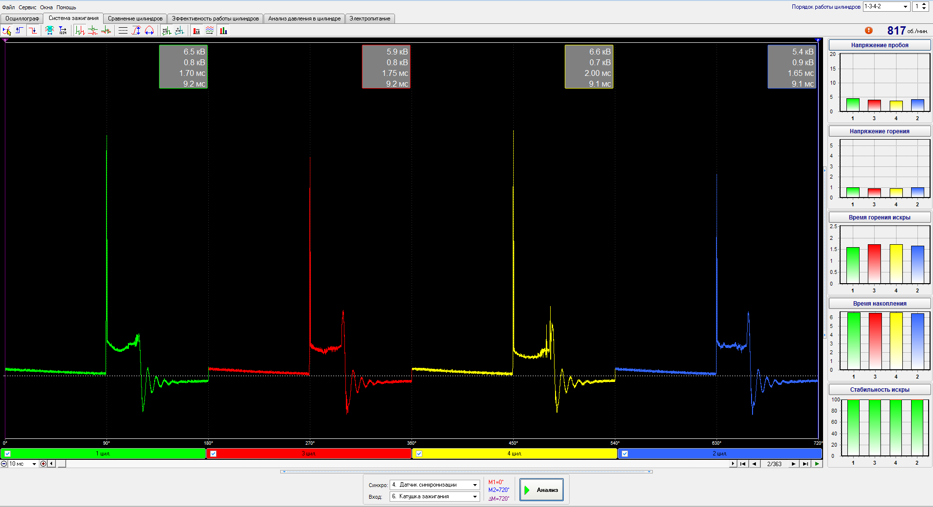This screenshot has width=933, height=507.
Task: Click the scroll left arrow near time scale
Action: tap(52, 464)
